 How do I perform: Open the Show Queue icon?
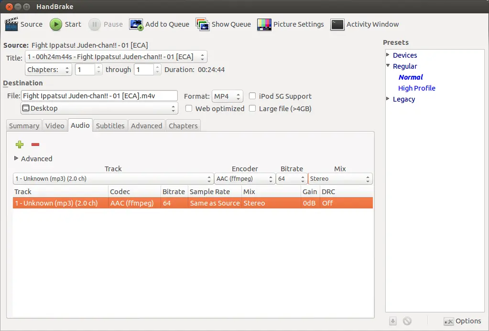202,24
